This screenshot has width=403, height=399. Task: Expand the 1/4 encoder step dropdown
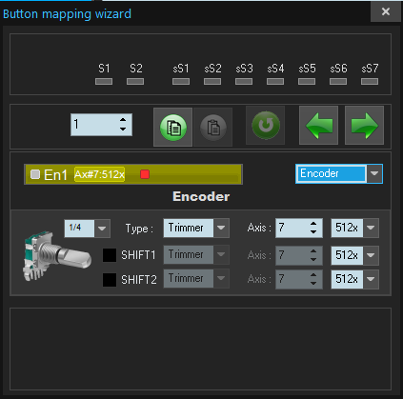click(102, 229)
